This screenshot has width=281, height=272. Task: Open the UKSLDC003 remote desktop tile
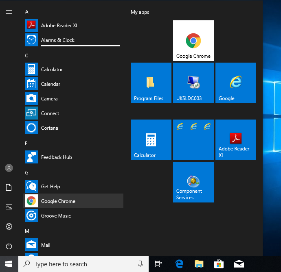click(193, 83)
